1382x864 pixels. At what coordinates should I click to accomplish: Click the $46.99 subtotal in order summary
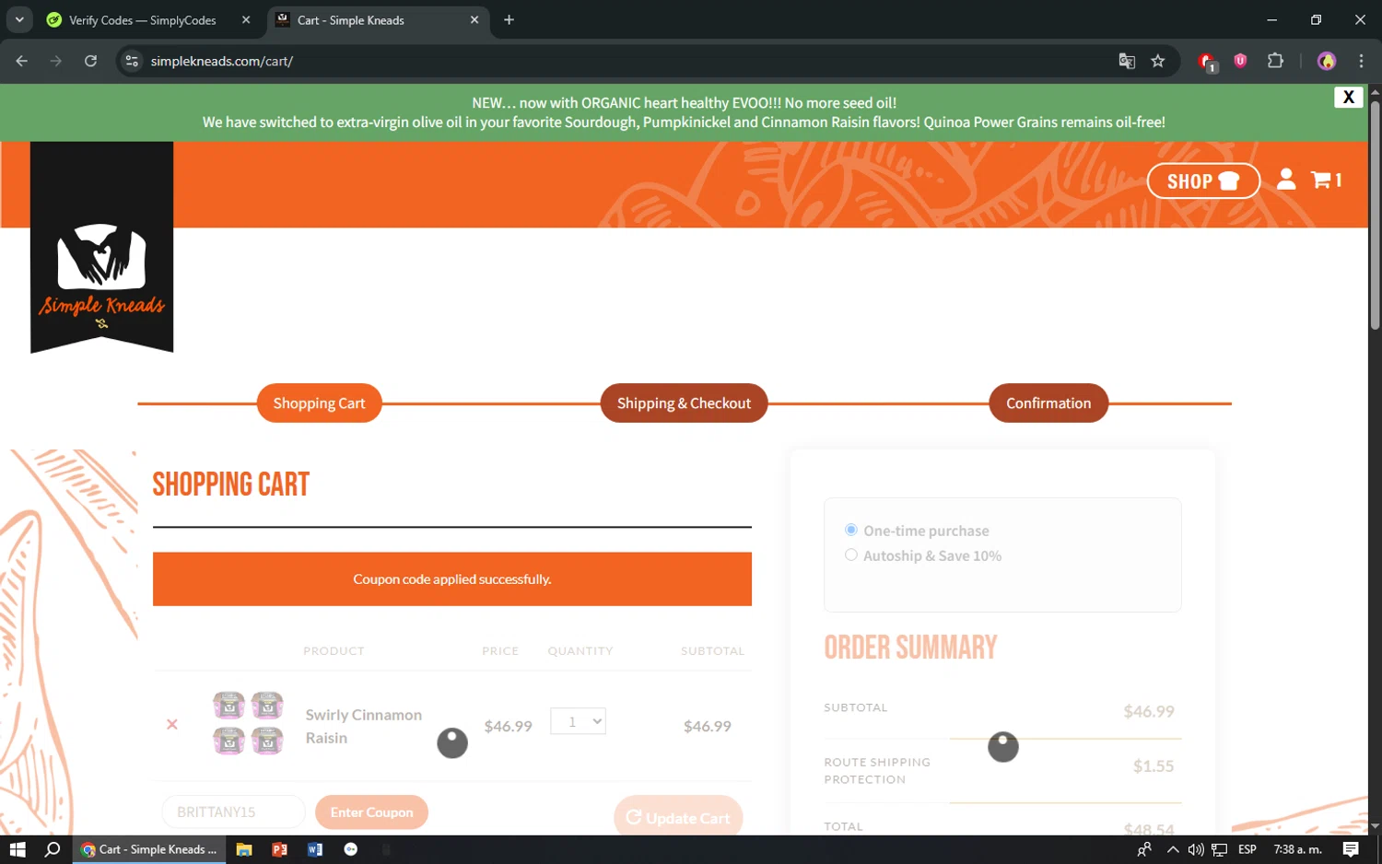pyautogui.click(x=1148, y=711)
